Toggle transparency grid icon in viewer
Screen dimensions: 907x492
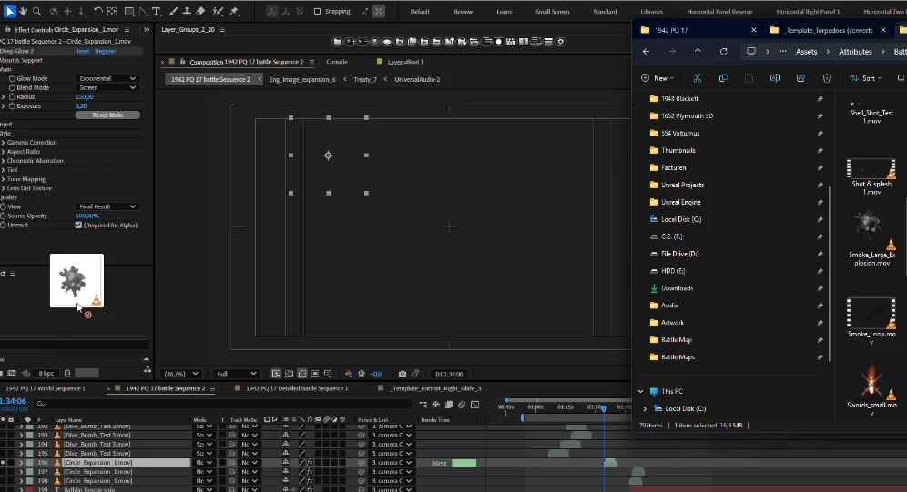(290, 374)
